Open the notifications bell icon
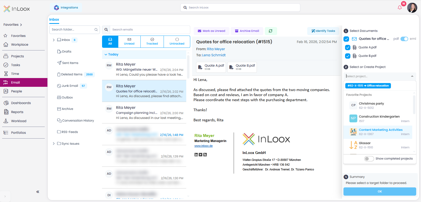The image size is (421, 202). (400, 7)
